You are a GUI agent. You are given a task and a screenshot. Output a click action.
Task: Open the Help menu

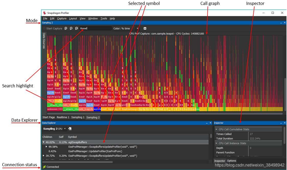click(x=112, y=18)
